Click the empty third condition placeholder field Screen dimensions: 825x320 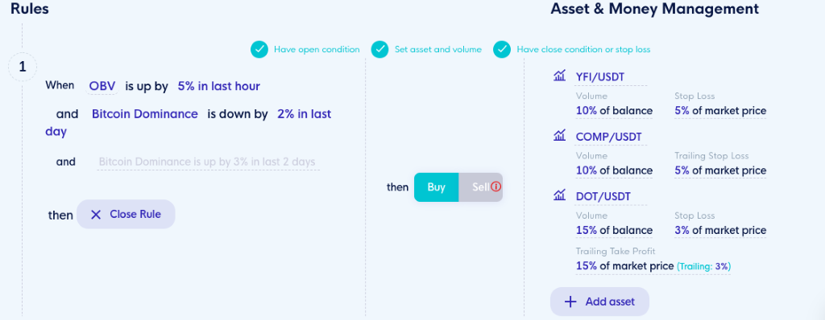[208, 162]
